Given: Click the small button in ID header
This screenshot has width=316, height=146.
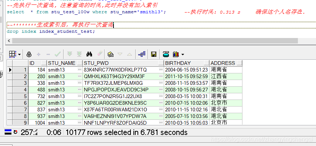Looking at the screenshot, I should pyautogui.click(x=44, y=63).
